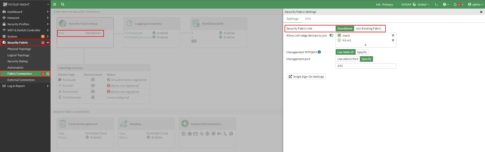Switch to the Info tab
The height and width of the screenshot is (152, 485).
click(308, 19)
